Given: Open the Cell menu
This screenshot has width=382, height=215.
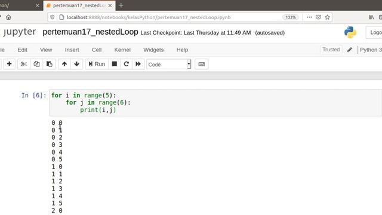Looking at the screenshot, I should pos(97,50).
